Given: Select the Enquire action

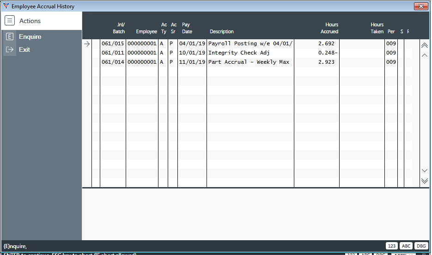Looking at the screenshot, I should [x=30, y=36].
